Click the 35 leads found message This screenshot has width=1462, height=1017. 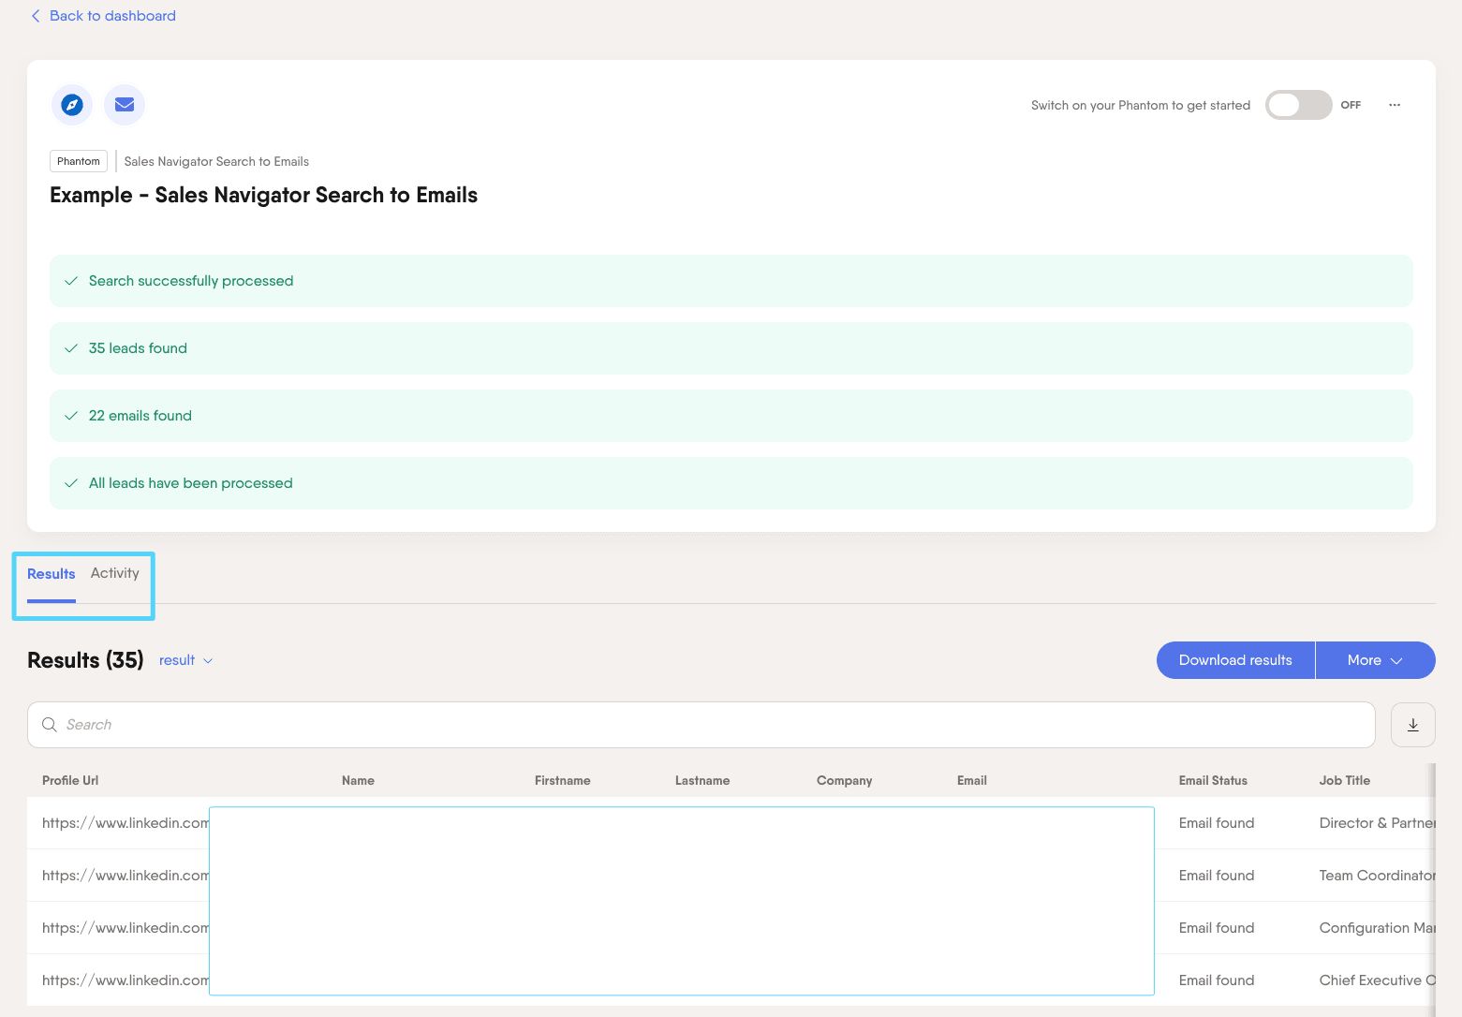731,348
